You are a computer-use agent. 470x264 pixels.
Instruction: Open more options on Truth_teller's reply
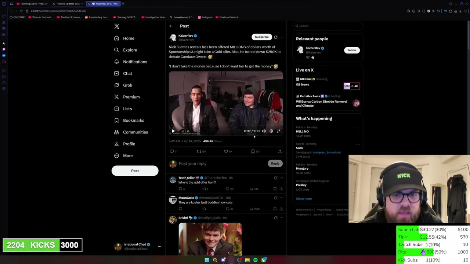pyautogui.click(x=281, y=178)
